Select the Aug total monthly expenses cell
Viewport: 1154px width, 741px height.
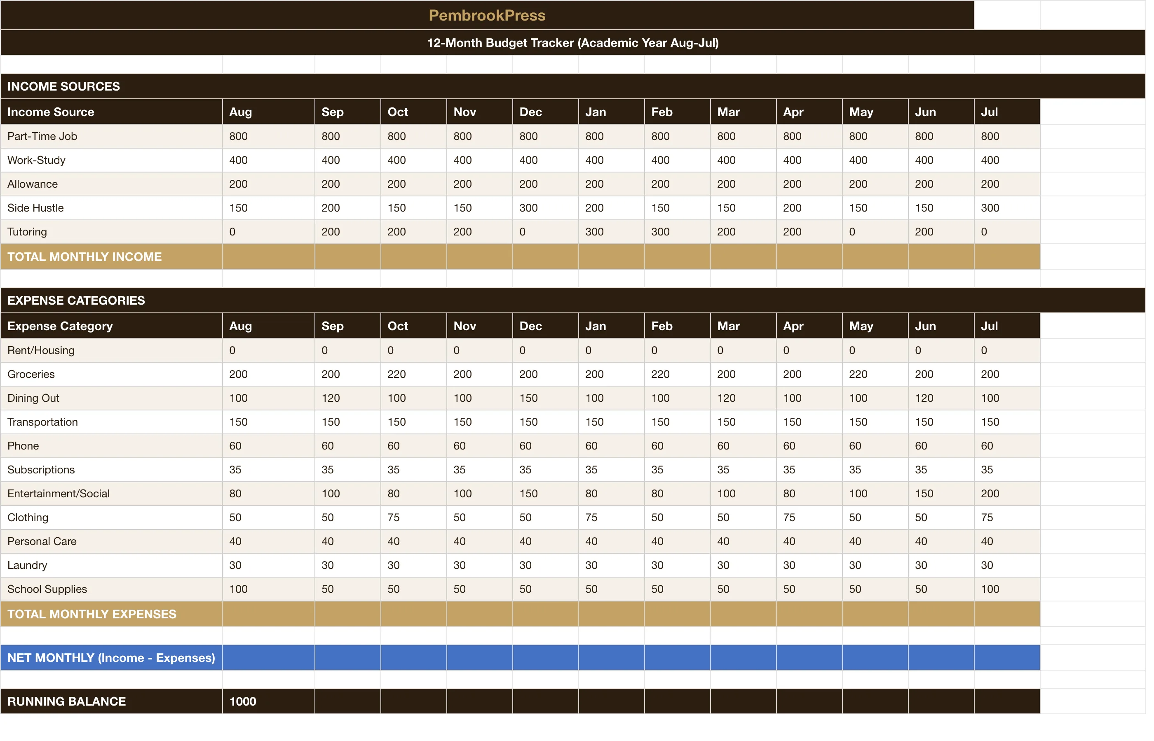268,614
